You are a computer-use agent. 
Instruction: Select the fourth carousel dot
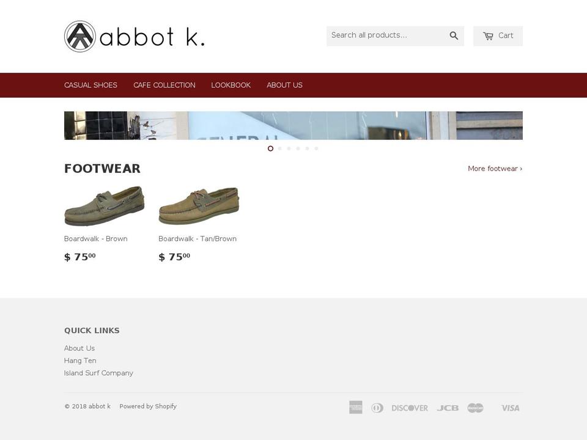click(298, 148)
